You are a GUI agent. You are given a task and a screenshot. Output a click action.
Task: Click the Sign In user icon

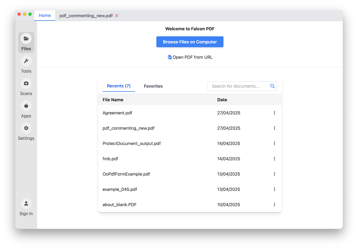coord(26,203)
